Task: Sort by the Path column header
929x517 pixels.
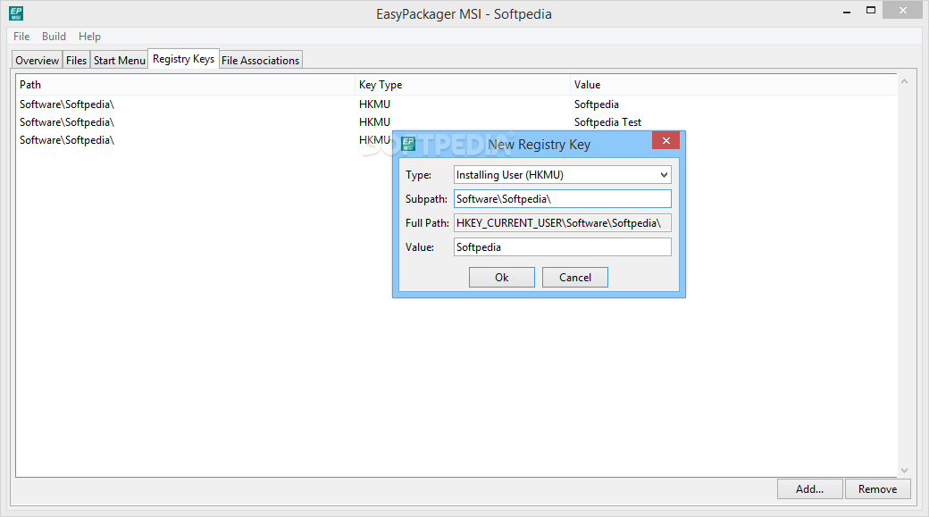Action: (x=186, y=85)
